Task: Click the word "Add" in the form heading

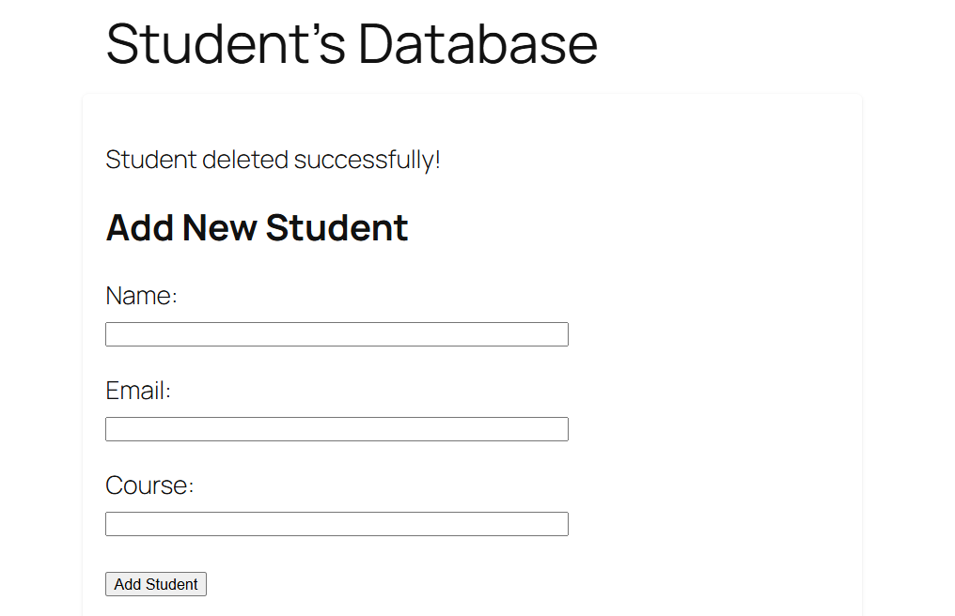Action: pyautogui.click(x=139, y=227)
